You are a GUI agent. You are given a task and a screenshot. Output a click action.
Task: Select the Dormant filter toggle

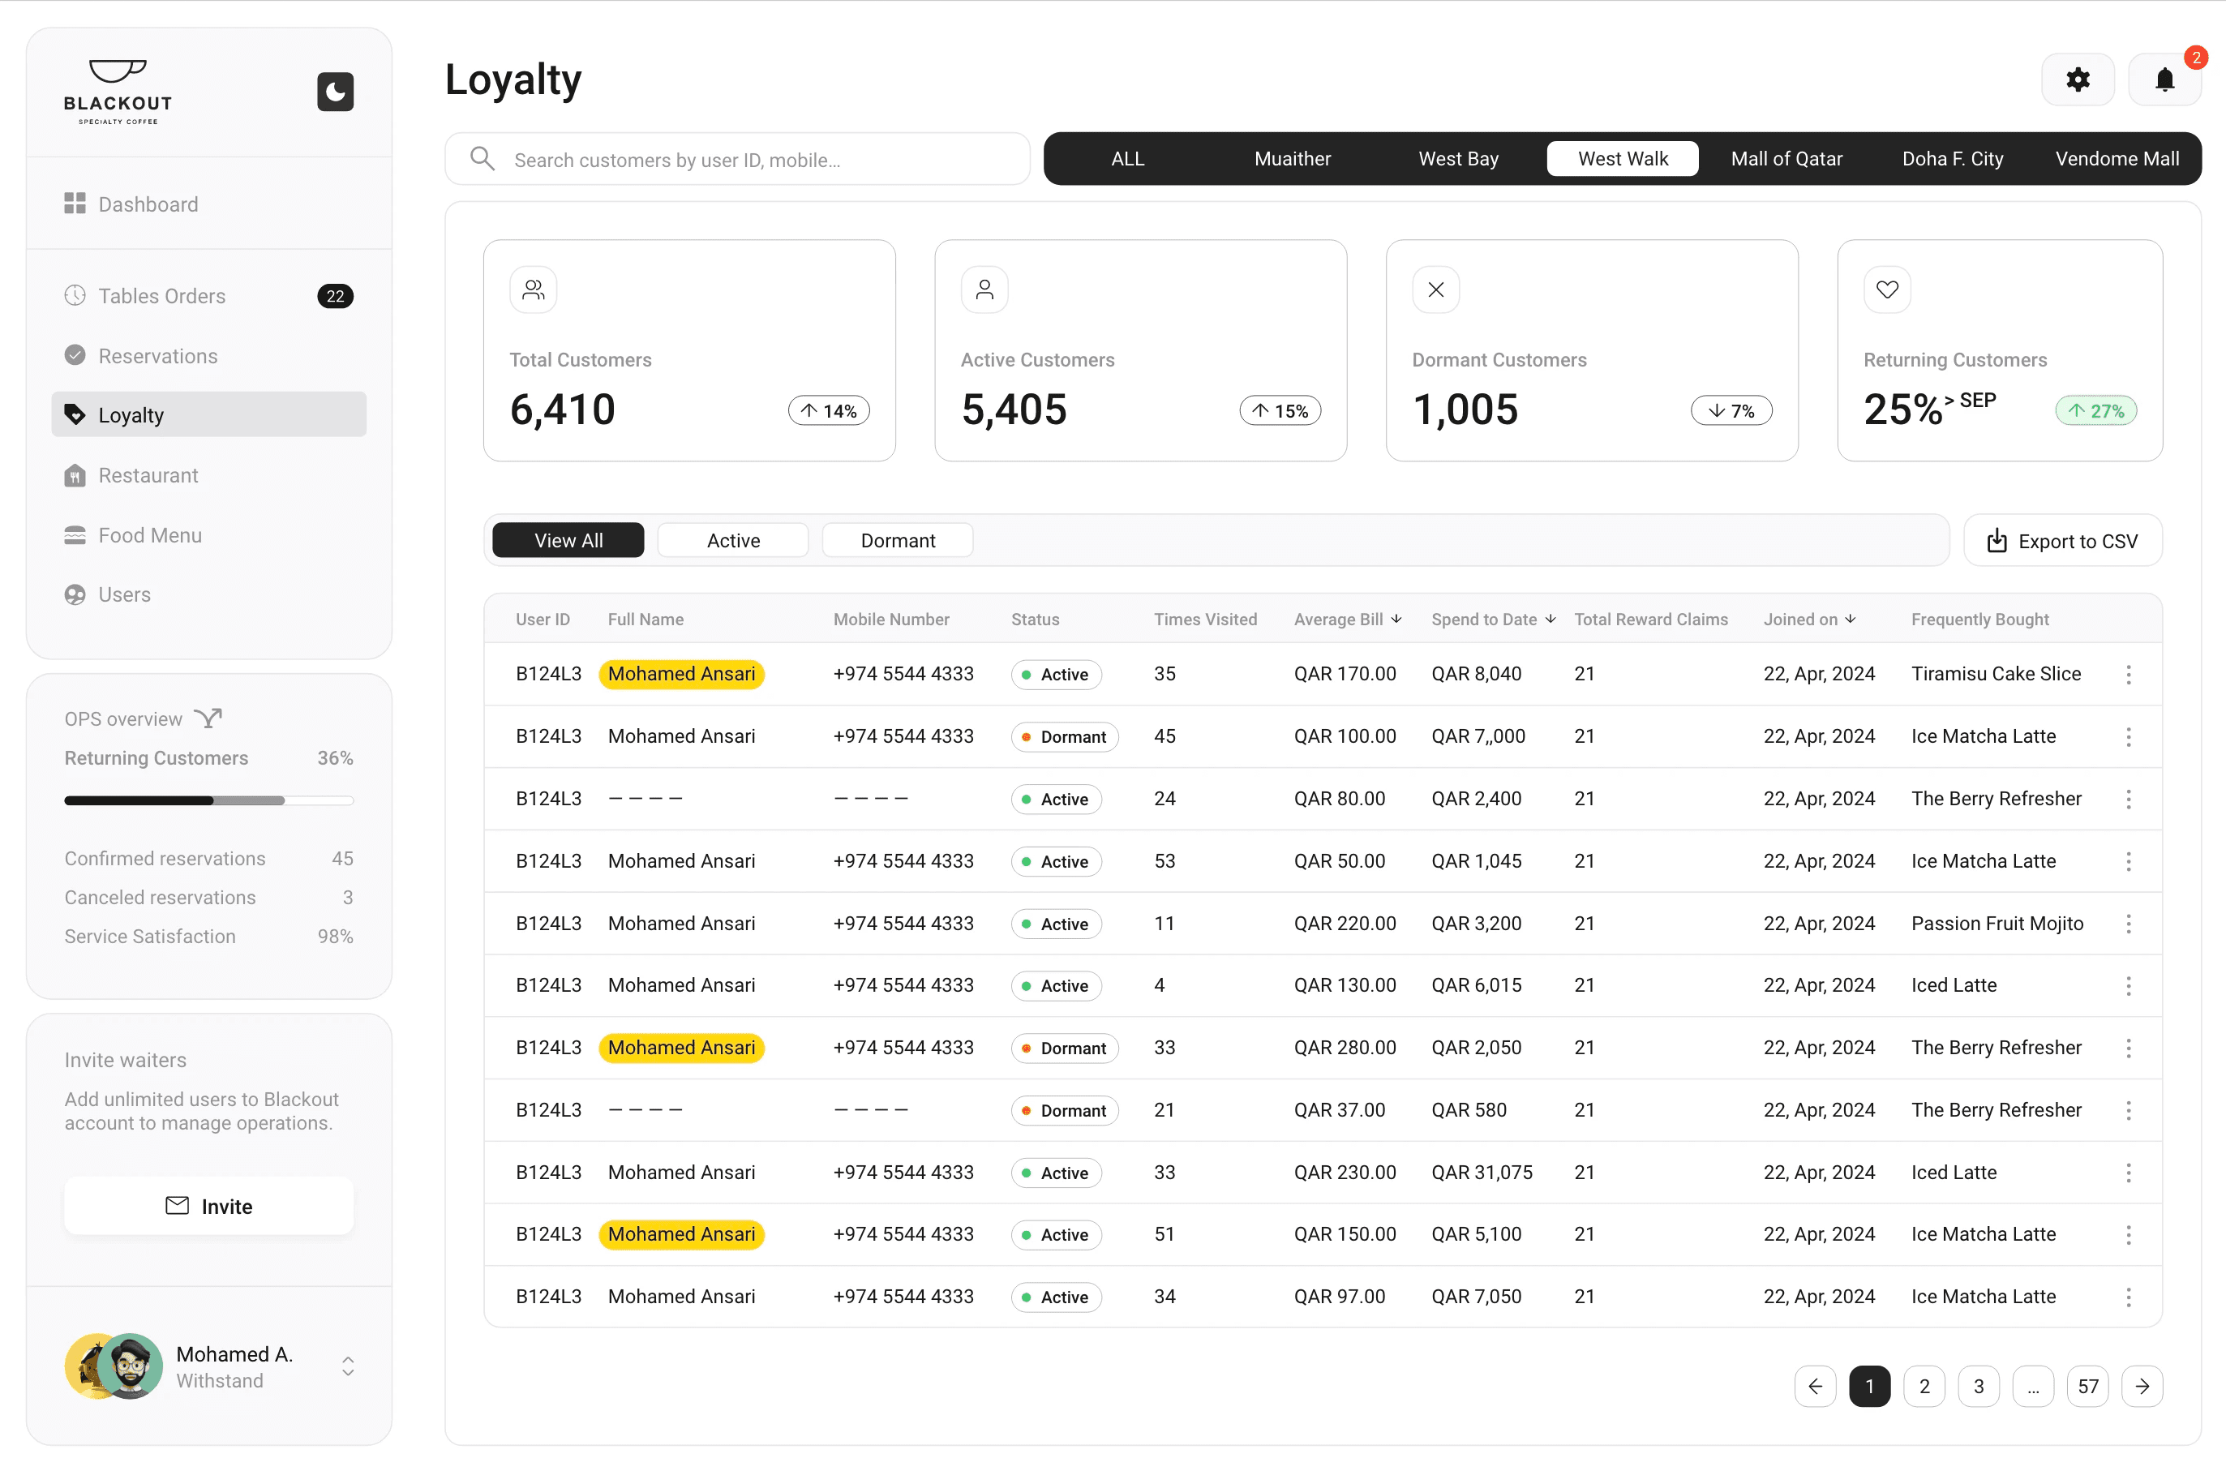(x=897, y=540)
